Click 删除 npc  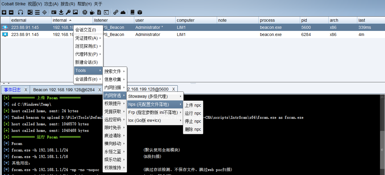[193, 129]
